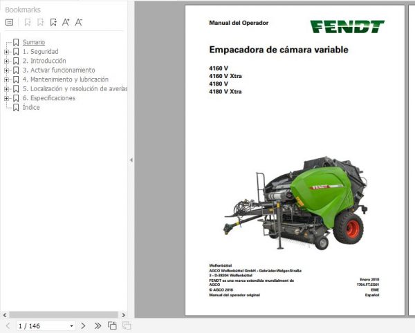
Task: Open the bookmarks options menu icon
Action: (x=9, y=23)
